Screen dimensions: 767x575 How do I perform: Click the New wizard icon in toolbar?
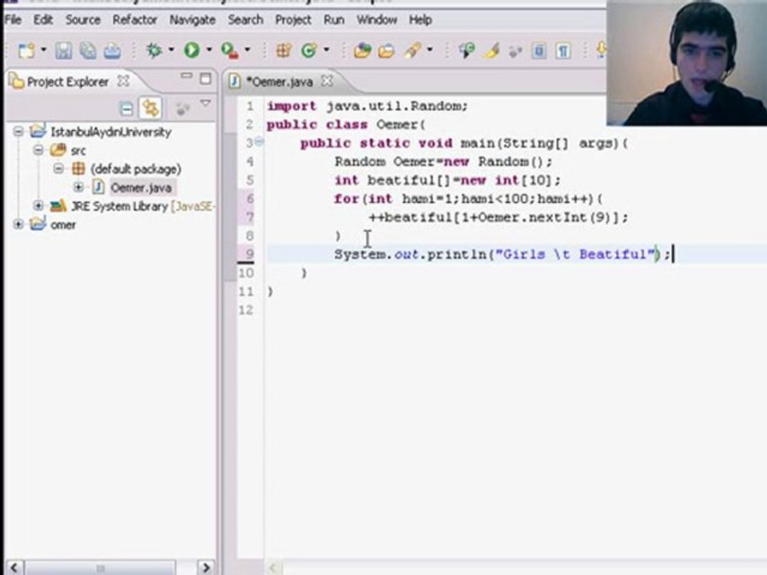(26, 50)
